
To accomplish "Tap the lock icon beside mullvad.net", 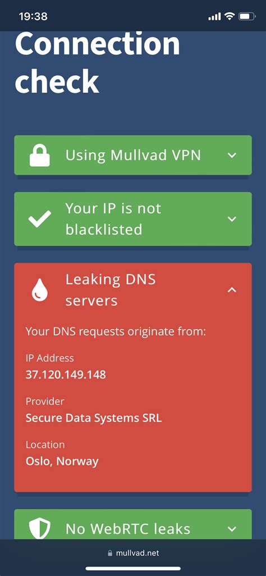I will click(110, 553).
